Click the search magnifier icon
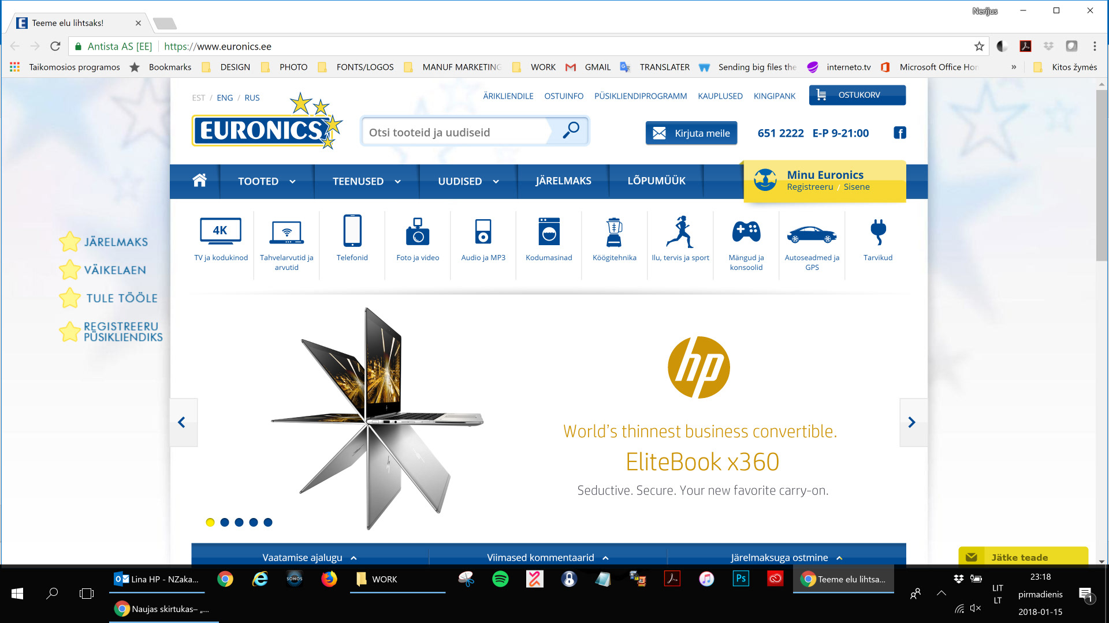Viewport: 1109px width, 623px height. pos(571,130)
